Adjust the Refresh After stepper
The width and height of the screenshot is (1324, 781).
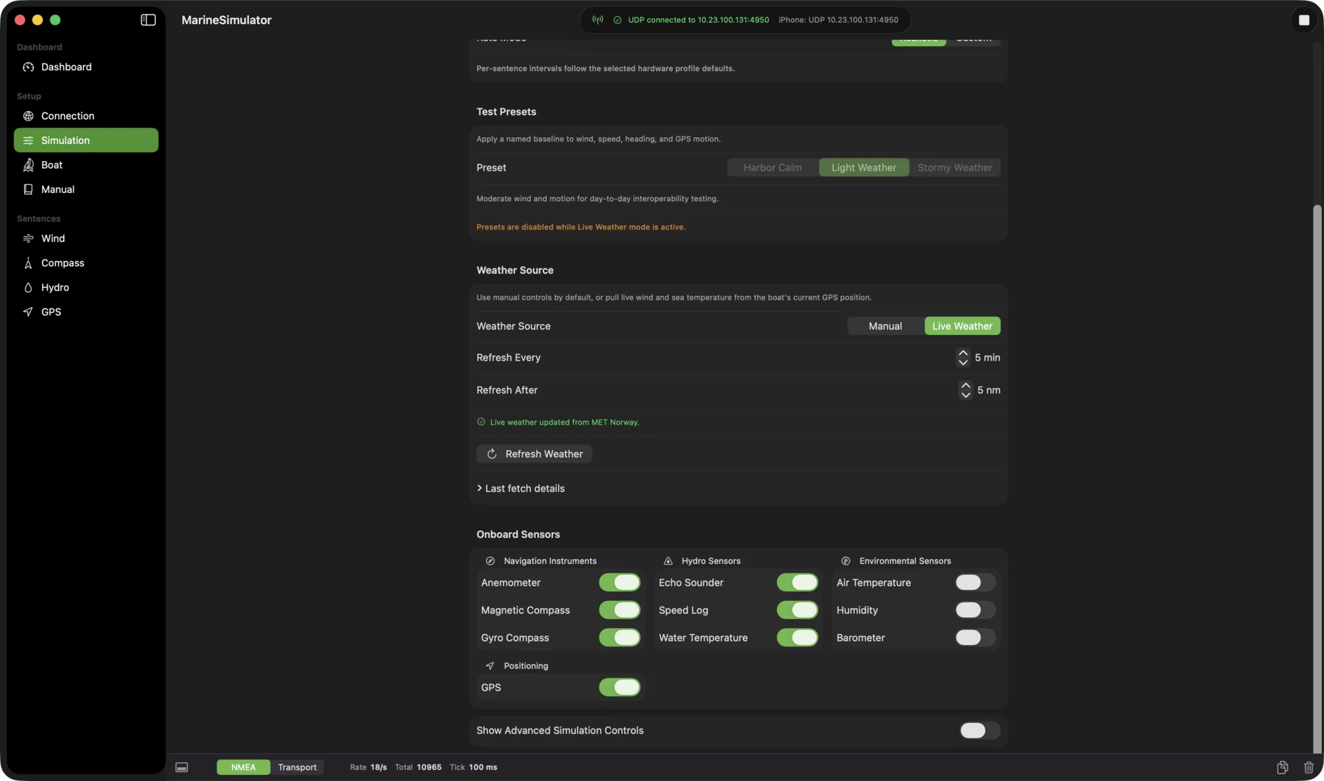click(x=965, y=390)
